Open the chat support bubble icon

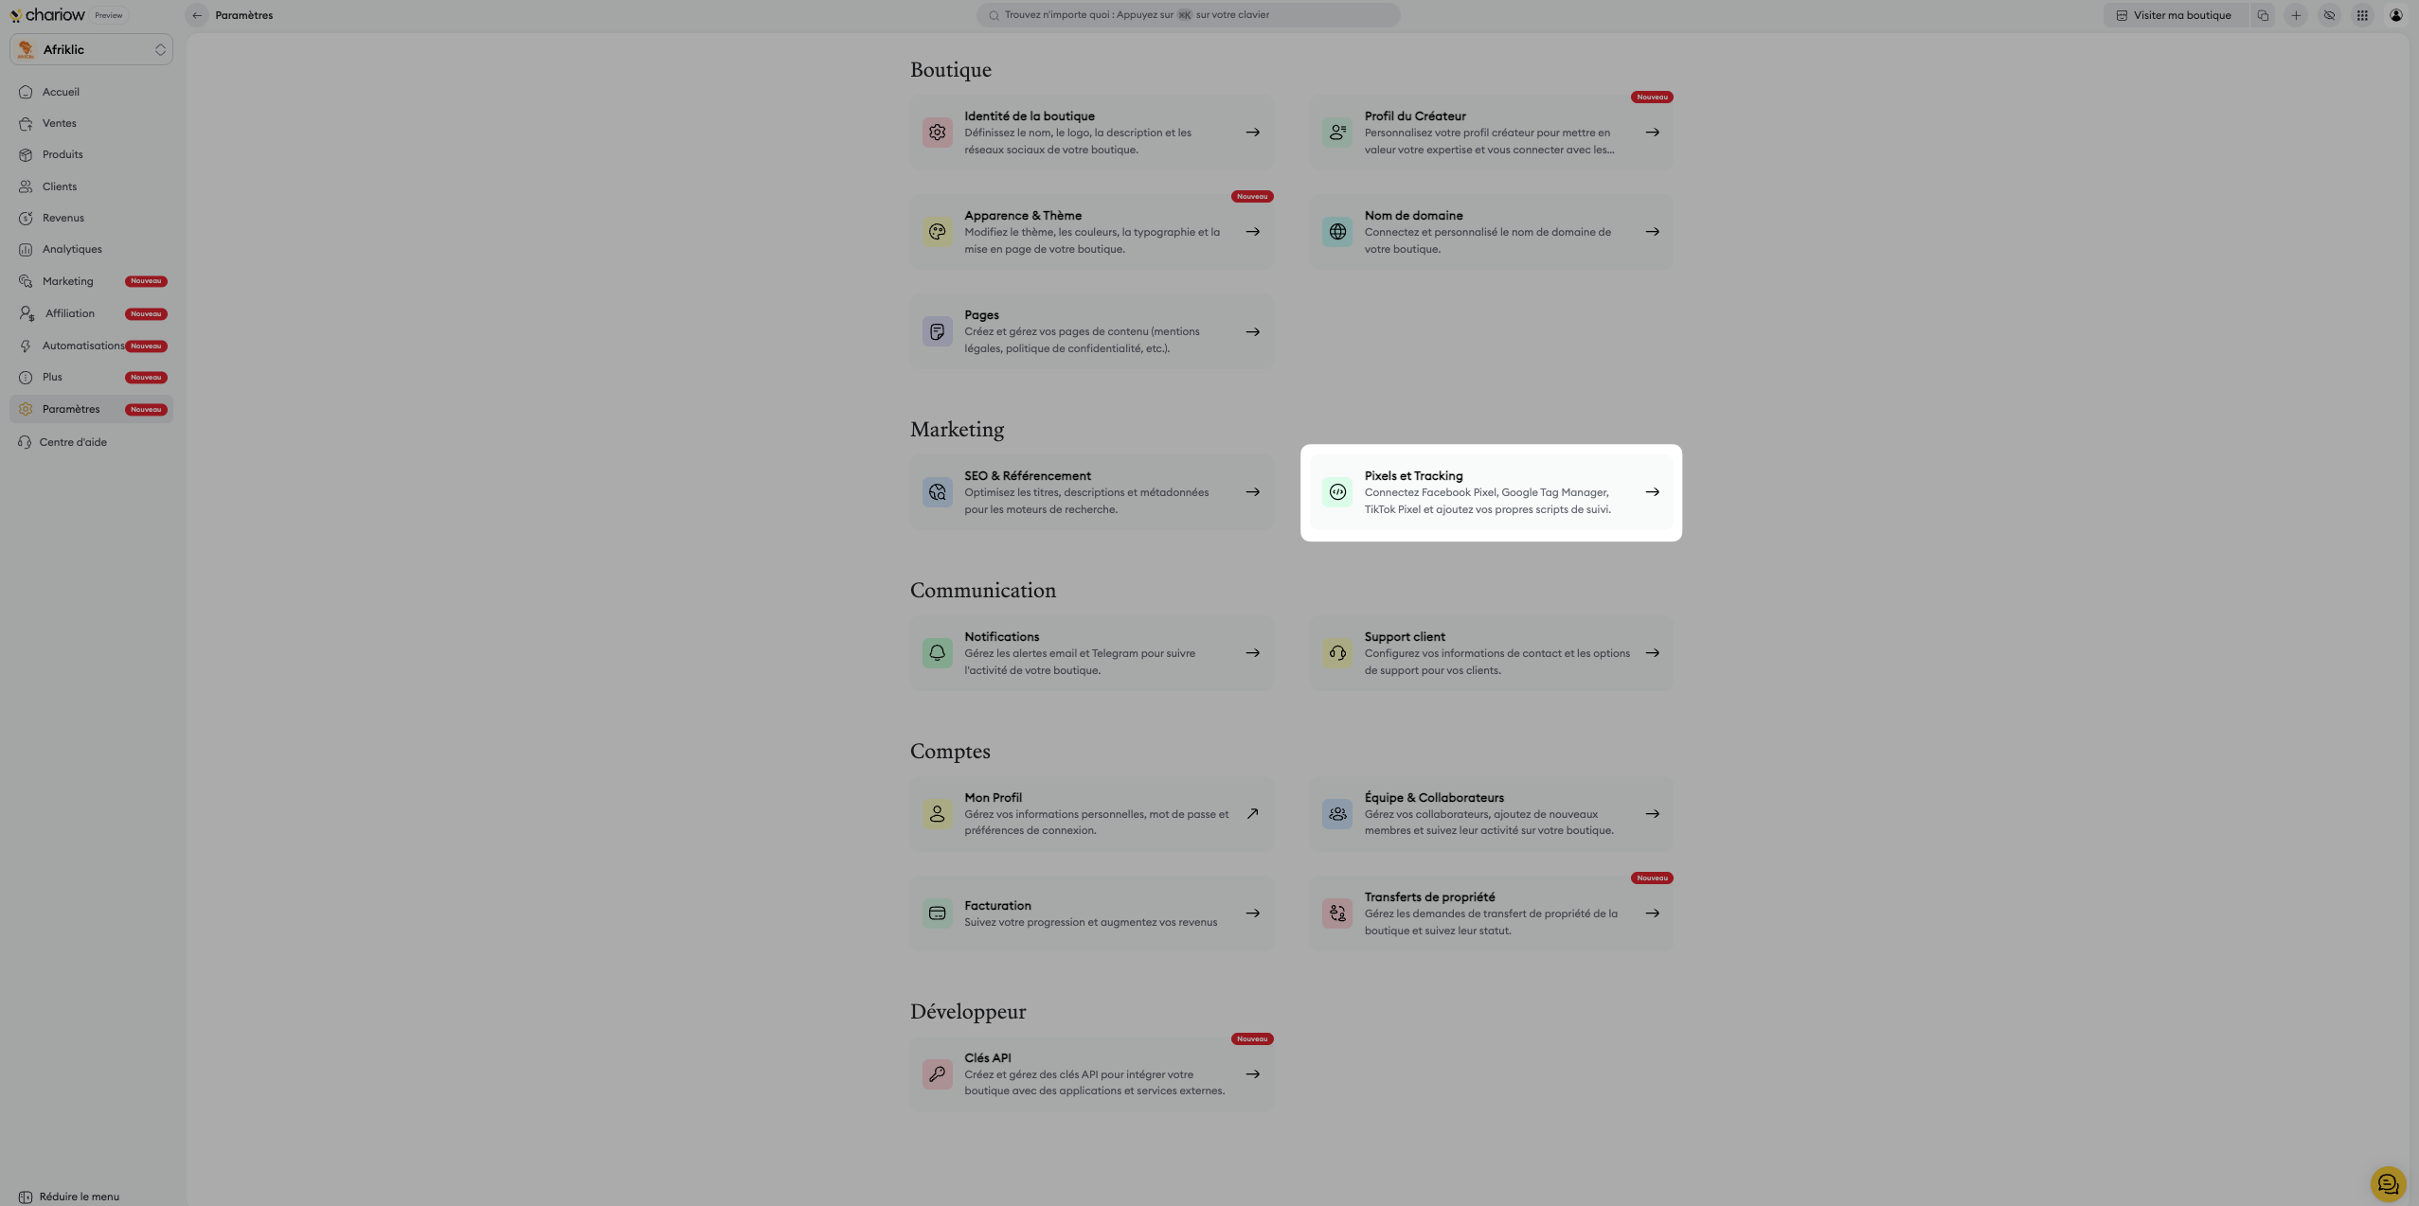tap(2388, 1183)
